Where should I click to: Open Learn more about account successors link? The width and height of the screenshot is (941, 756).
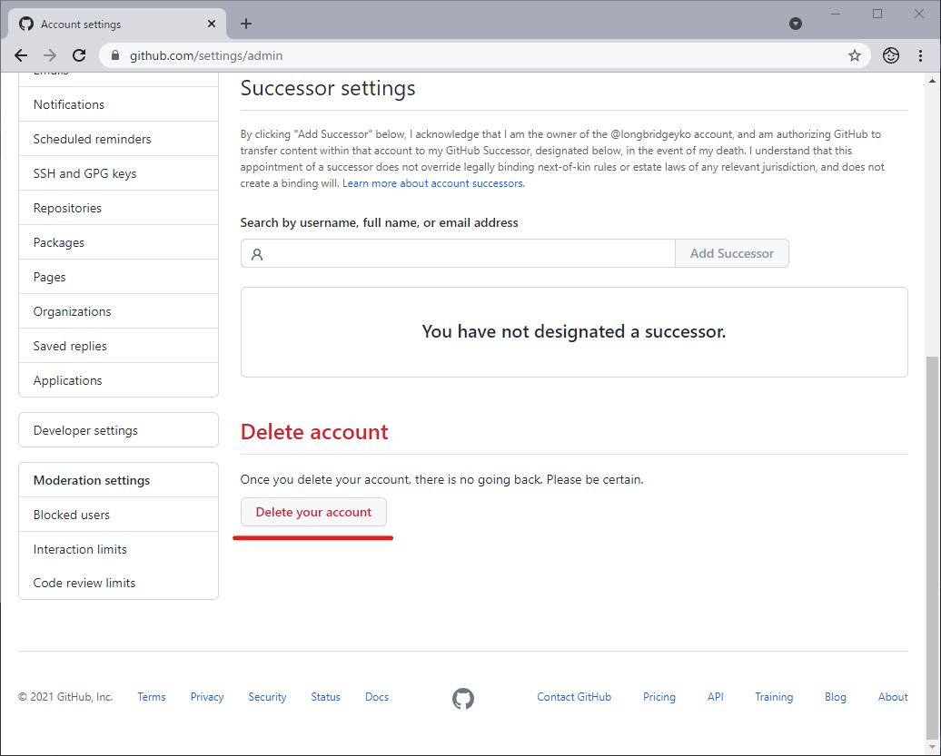tap(433, 183)
